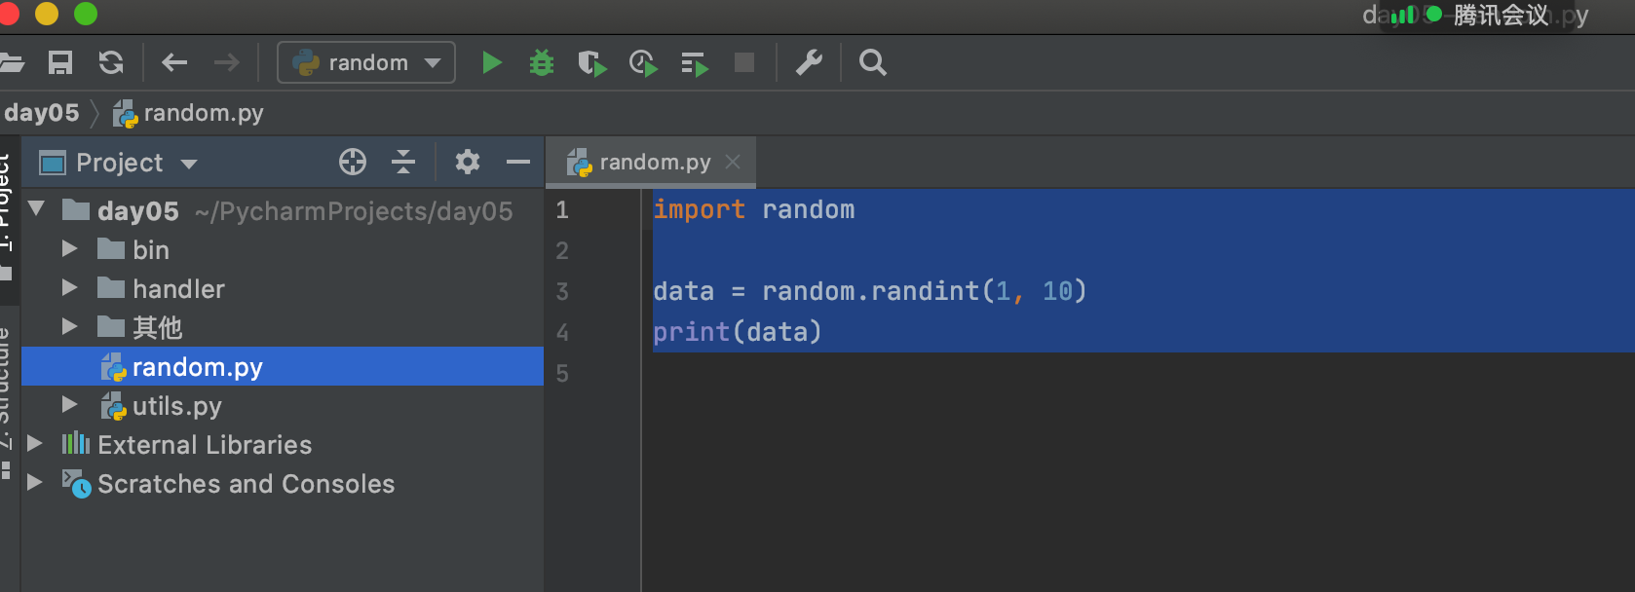
Task: Run the random configuration
Action: click(492, 63)
